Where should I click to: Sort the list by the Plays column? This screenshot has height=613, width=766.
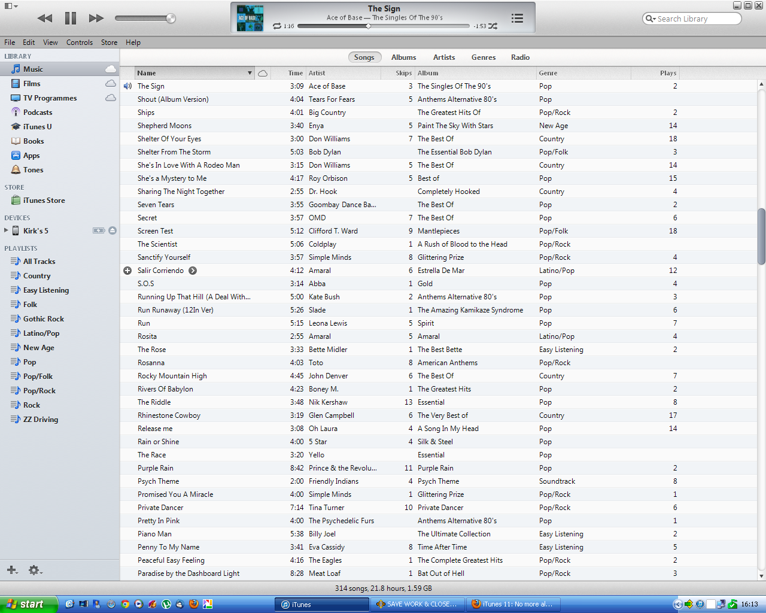pyautogui.click(x=655, y=73)
